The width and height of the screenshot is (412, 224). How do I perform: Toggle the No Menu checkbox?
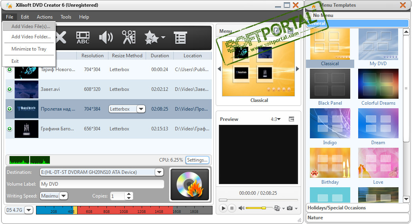(x=309, y=15)
